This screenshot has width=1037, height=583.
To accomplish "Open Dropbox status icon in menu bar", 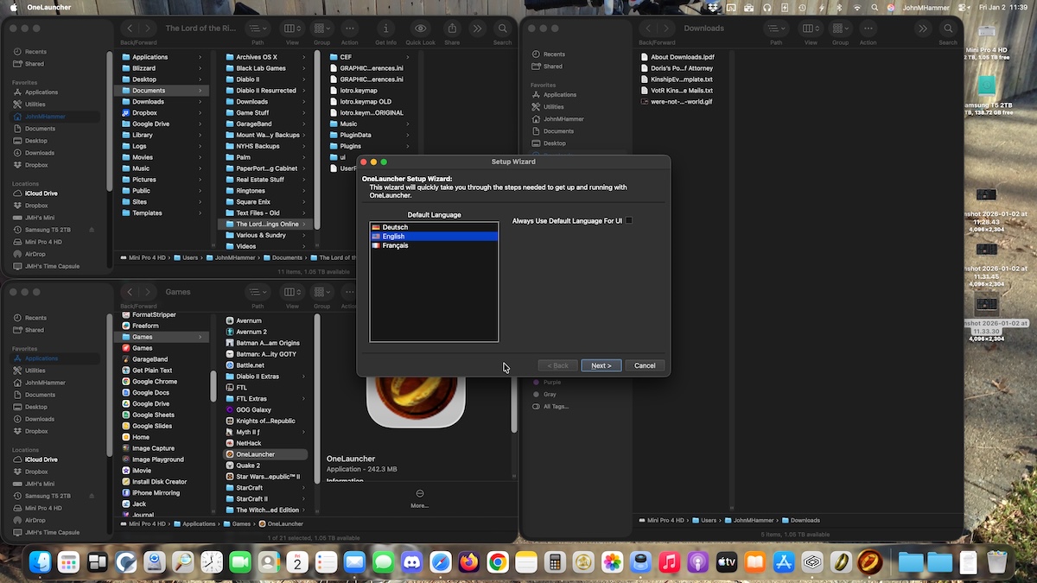I will [712, 7].
